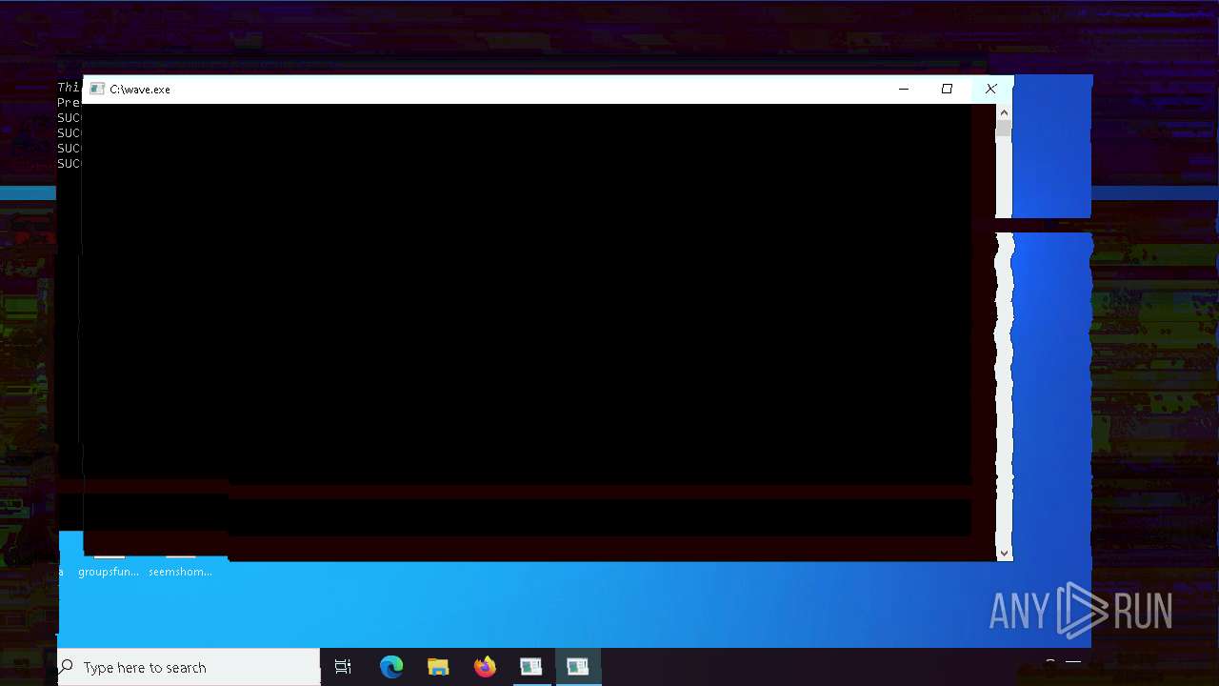Minimize the wave.exe console window
This screenshot has height=686, width=1219.
click(904, 89)
